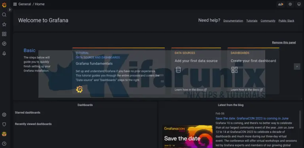Open the Server Admin shield icon
Screen dimensions: 304x148
pos(4,124)
